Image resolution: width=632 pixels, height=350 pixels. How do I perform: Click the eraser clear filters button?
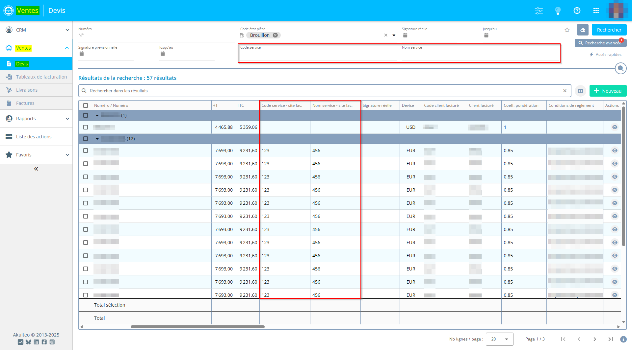pyautogui.click(x=583, y=30)
